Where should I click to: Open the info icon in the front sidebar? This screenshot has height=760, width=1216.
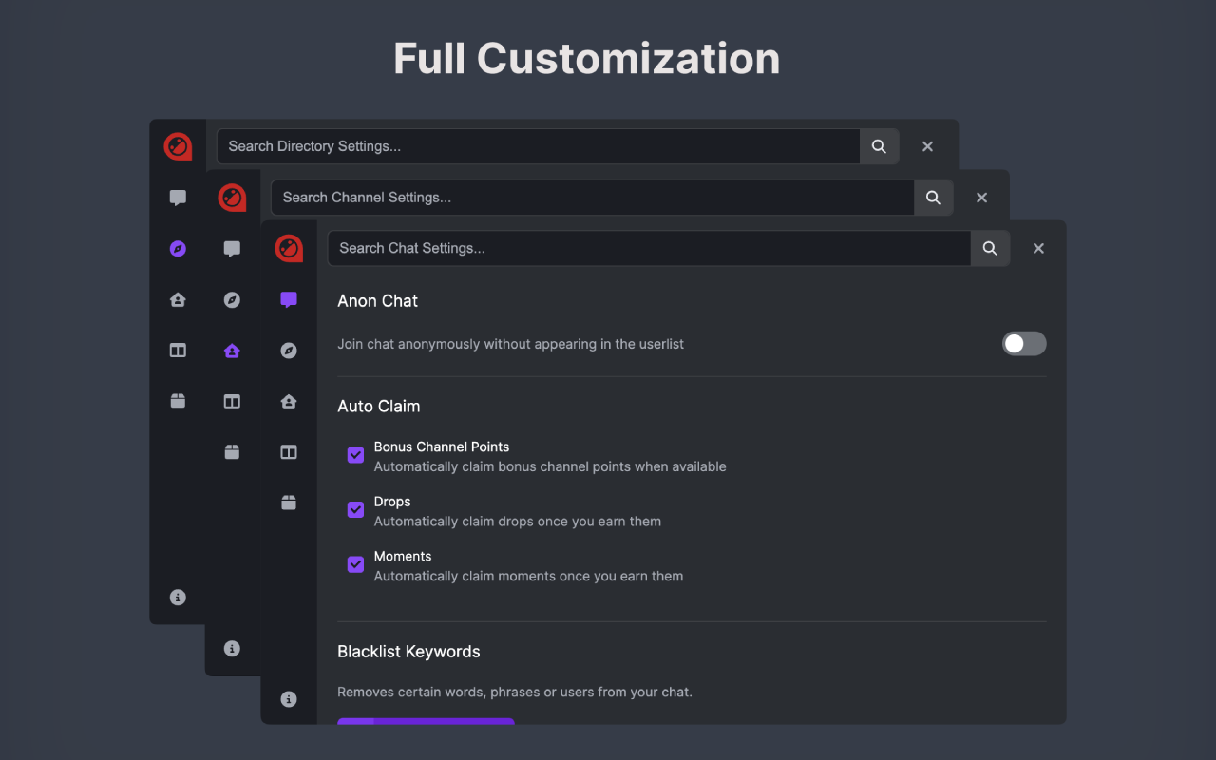coord(289,699)
